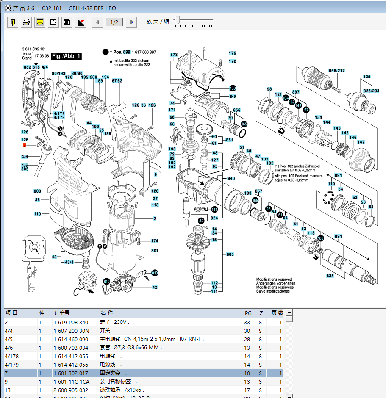
Task: Click the 项目 column header
Action: (x=11, y=313)
